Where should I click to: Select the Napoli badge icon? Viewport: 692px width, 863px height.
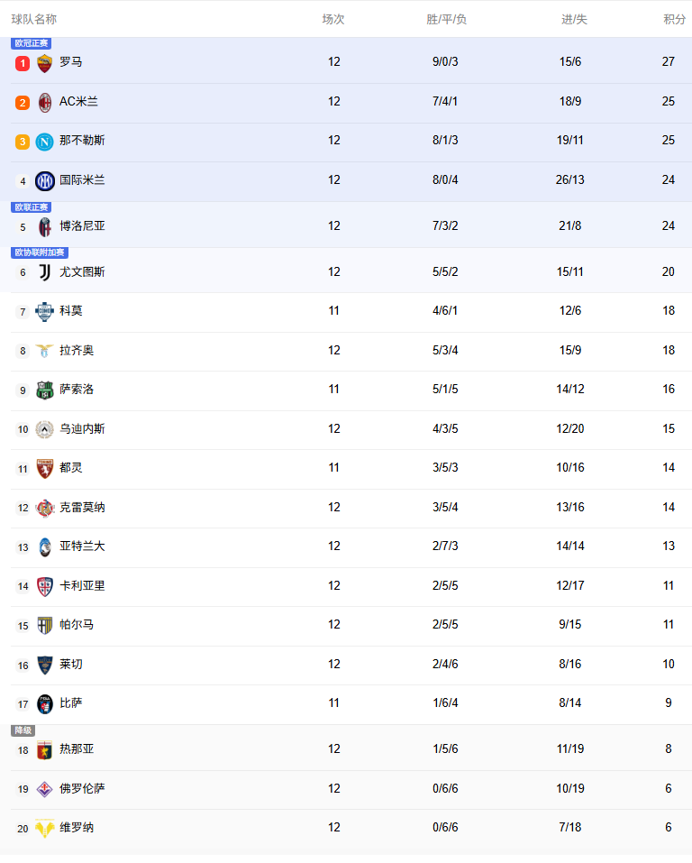(45, 142)
